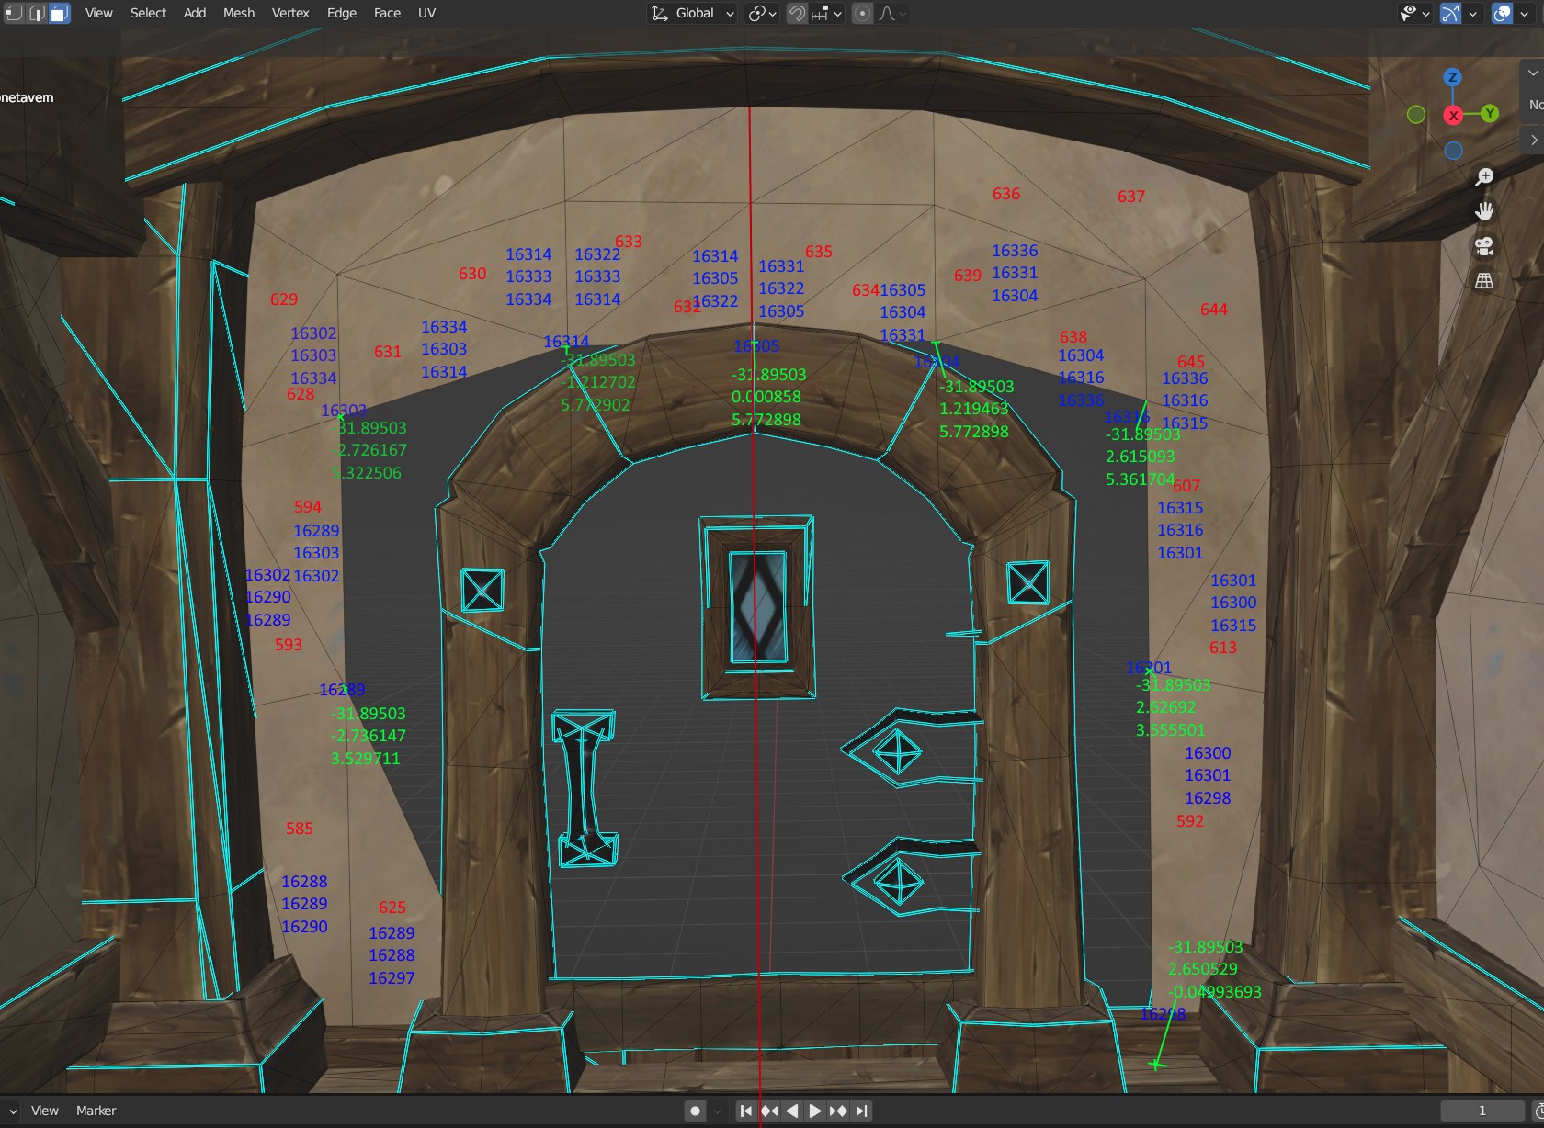Screen dimensions: 1544x1128
Task: Click the red face index label 629
Action: (x=284, y=299)
